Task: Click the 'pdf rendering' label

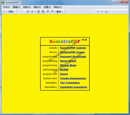Action: point(50,70)
